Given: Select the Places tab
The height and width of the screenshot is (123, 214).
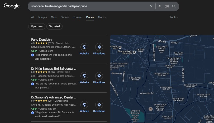Looking at the screenshot, I should (x=90, y=17).
